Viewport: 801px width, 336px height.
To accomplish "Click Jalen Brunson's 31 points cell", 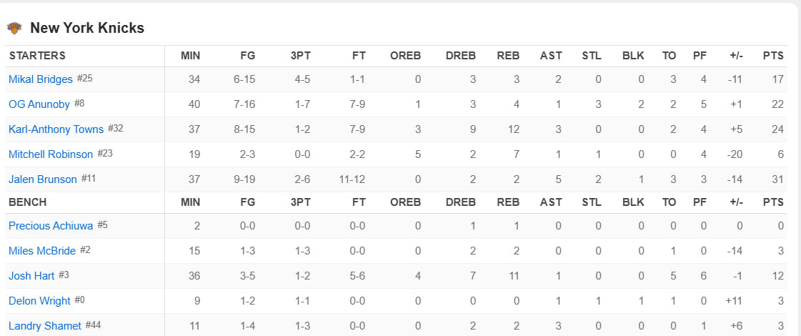I will (777, 179).
